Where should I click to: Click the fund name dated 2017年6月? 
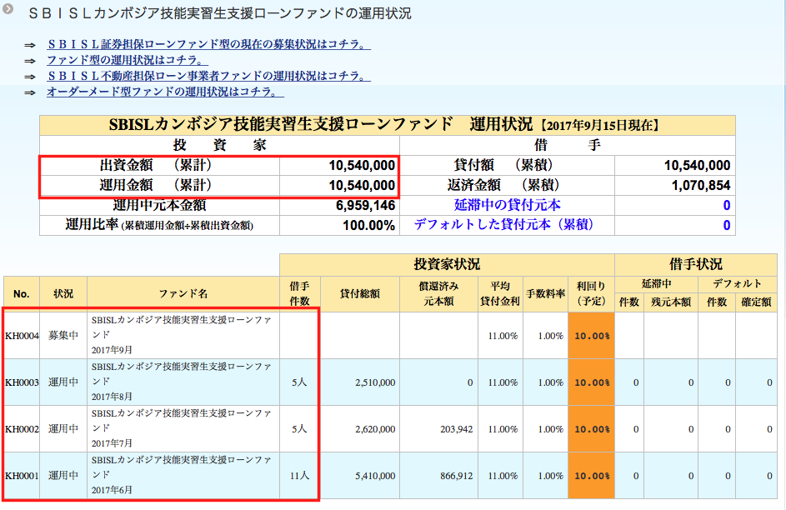click(x=182, y=475)
